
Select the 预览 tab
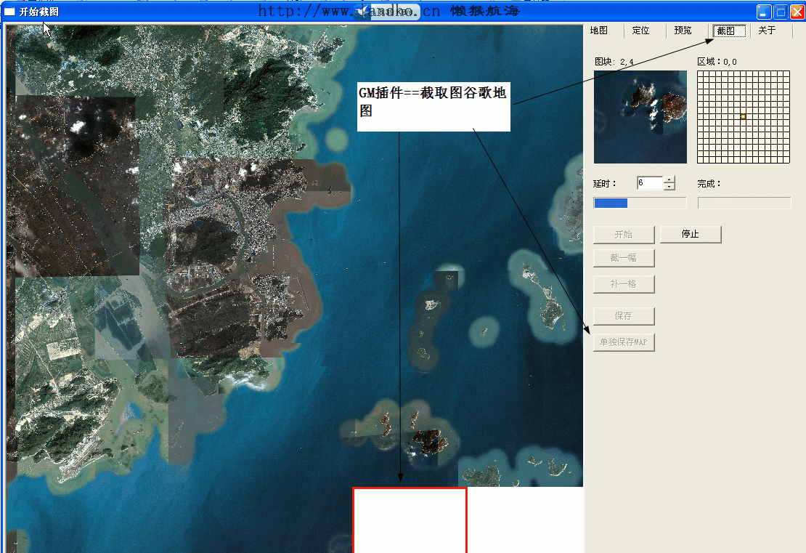click(x=683, y=31)
